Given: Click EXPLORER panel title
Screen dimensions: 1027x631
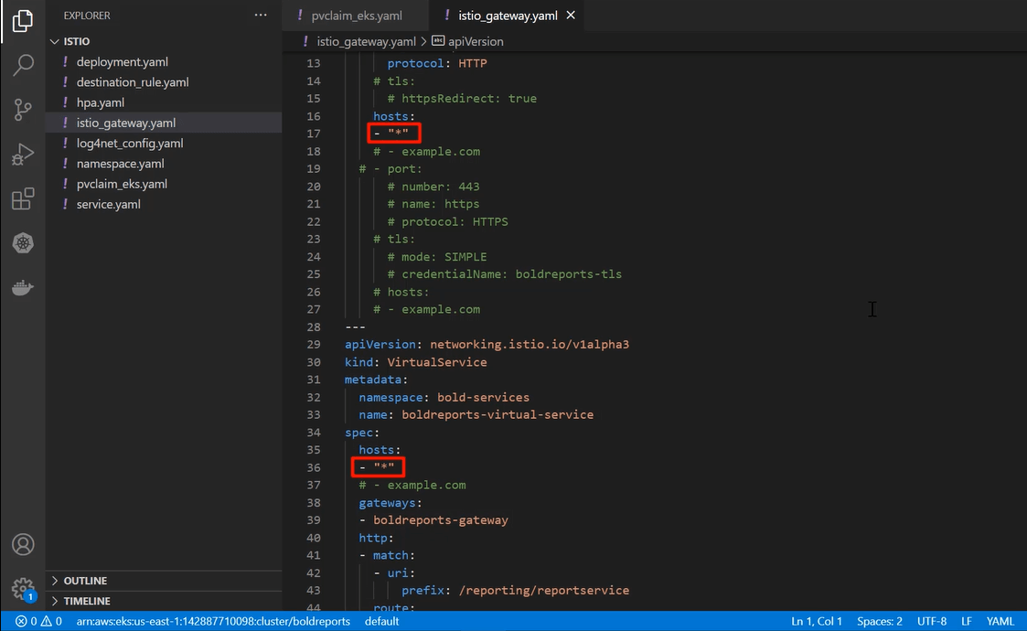Looking at the screenshot, I should [x=87, y=15].
